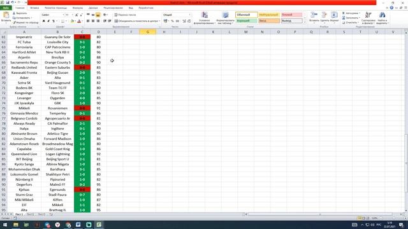The height and width of the screenshot is (229, 408).
Task: Apply the red font color
Action: [x=79, y=21]
